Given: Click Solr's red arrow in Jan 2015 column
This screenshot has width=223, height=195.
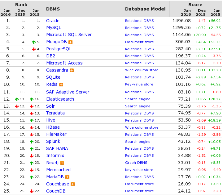Looking at the screenshot, I should click(x=32, y=106).
